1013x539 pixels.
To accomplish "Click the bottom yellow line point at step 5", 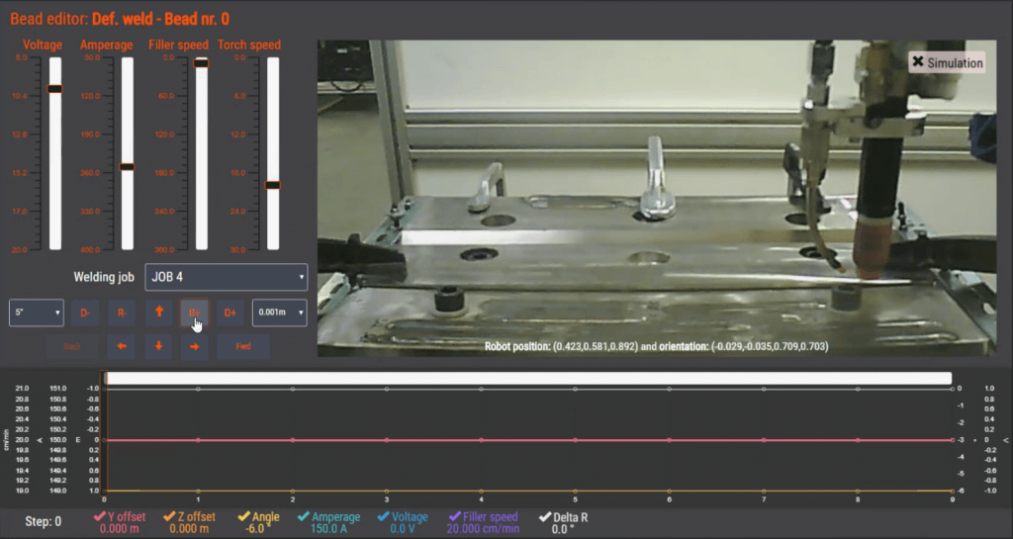I will [x=575, y=492].
